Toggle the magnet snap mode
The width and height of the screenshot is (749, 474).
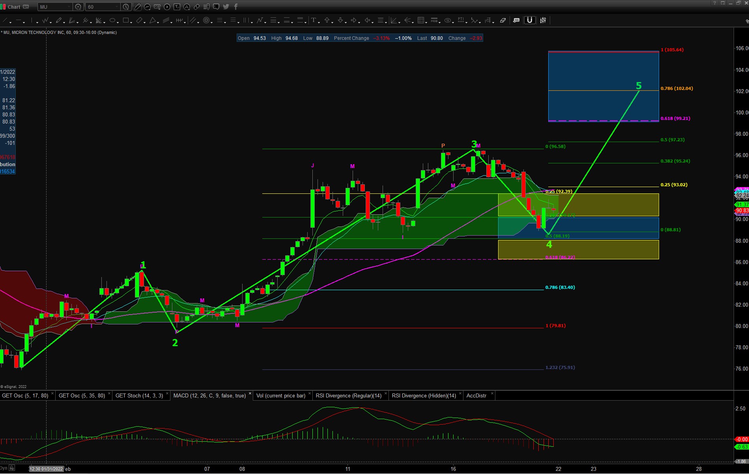coord(529,21)
